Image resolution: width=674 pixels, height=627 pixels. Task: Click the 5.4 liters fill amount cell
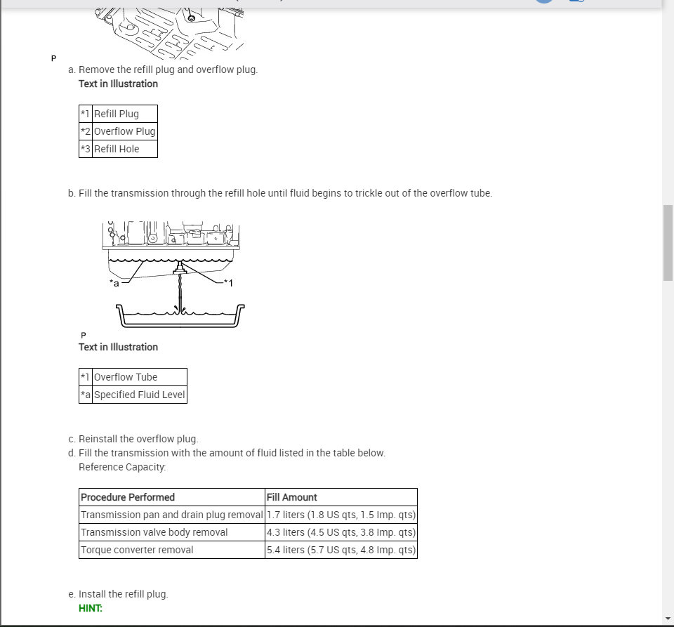click(341, 550)
